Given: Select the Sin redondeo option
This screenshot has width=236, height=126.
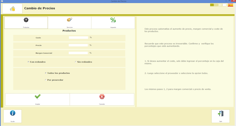Looking at the screenshot, I should coord(76,62).
